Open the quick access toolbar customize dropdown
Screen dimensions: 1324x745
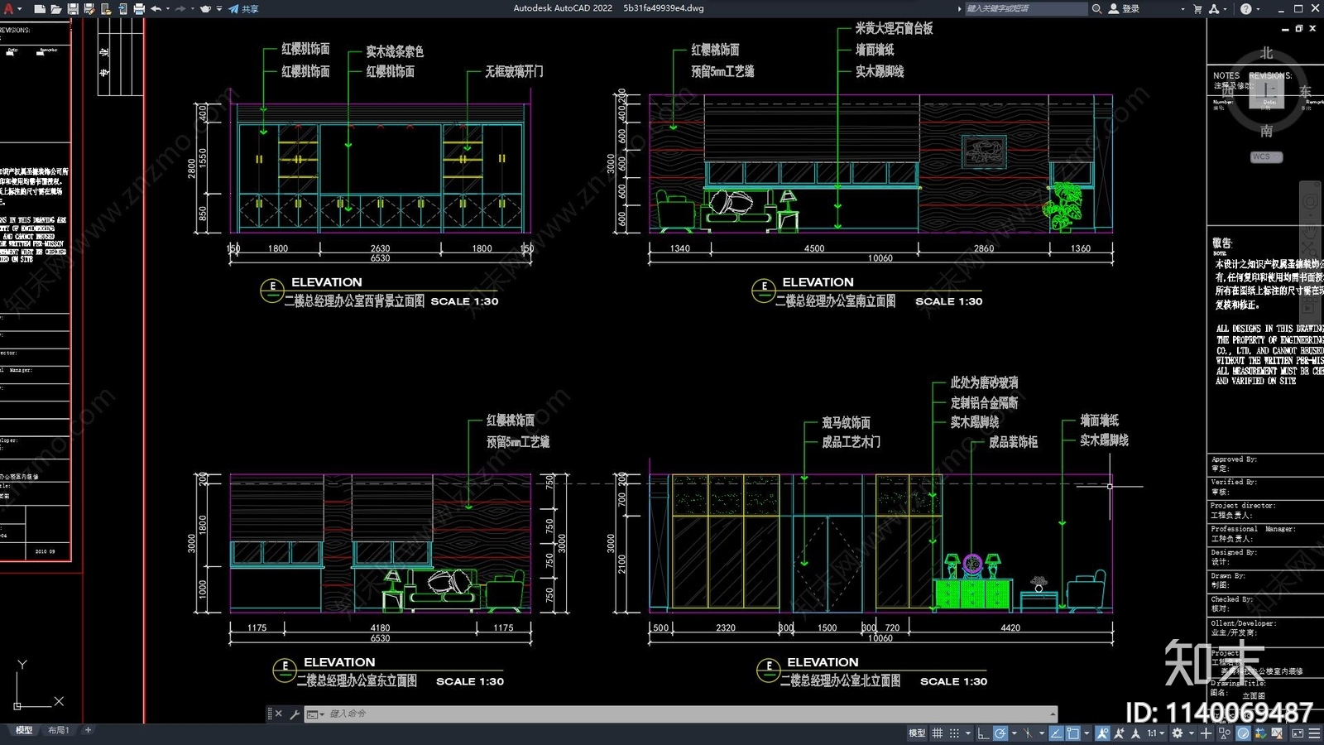coord(218,8)
